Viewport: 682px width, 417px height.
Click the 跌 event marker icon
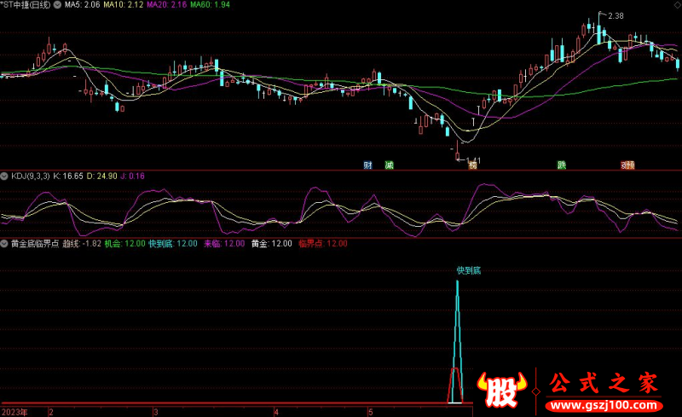pos(562,165)
